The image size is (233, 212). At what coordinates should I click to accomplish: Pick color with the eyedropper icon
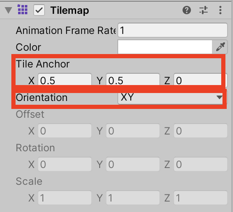pos(220,47)
